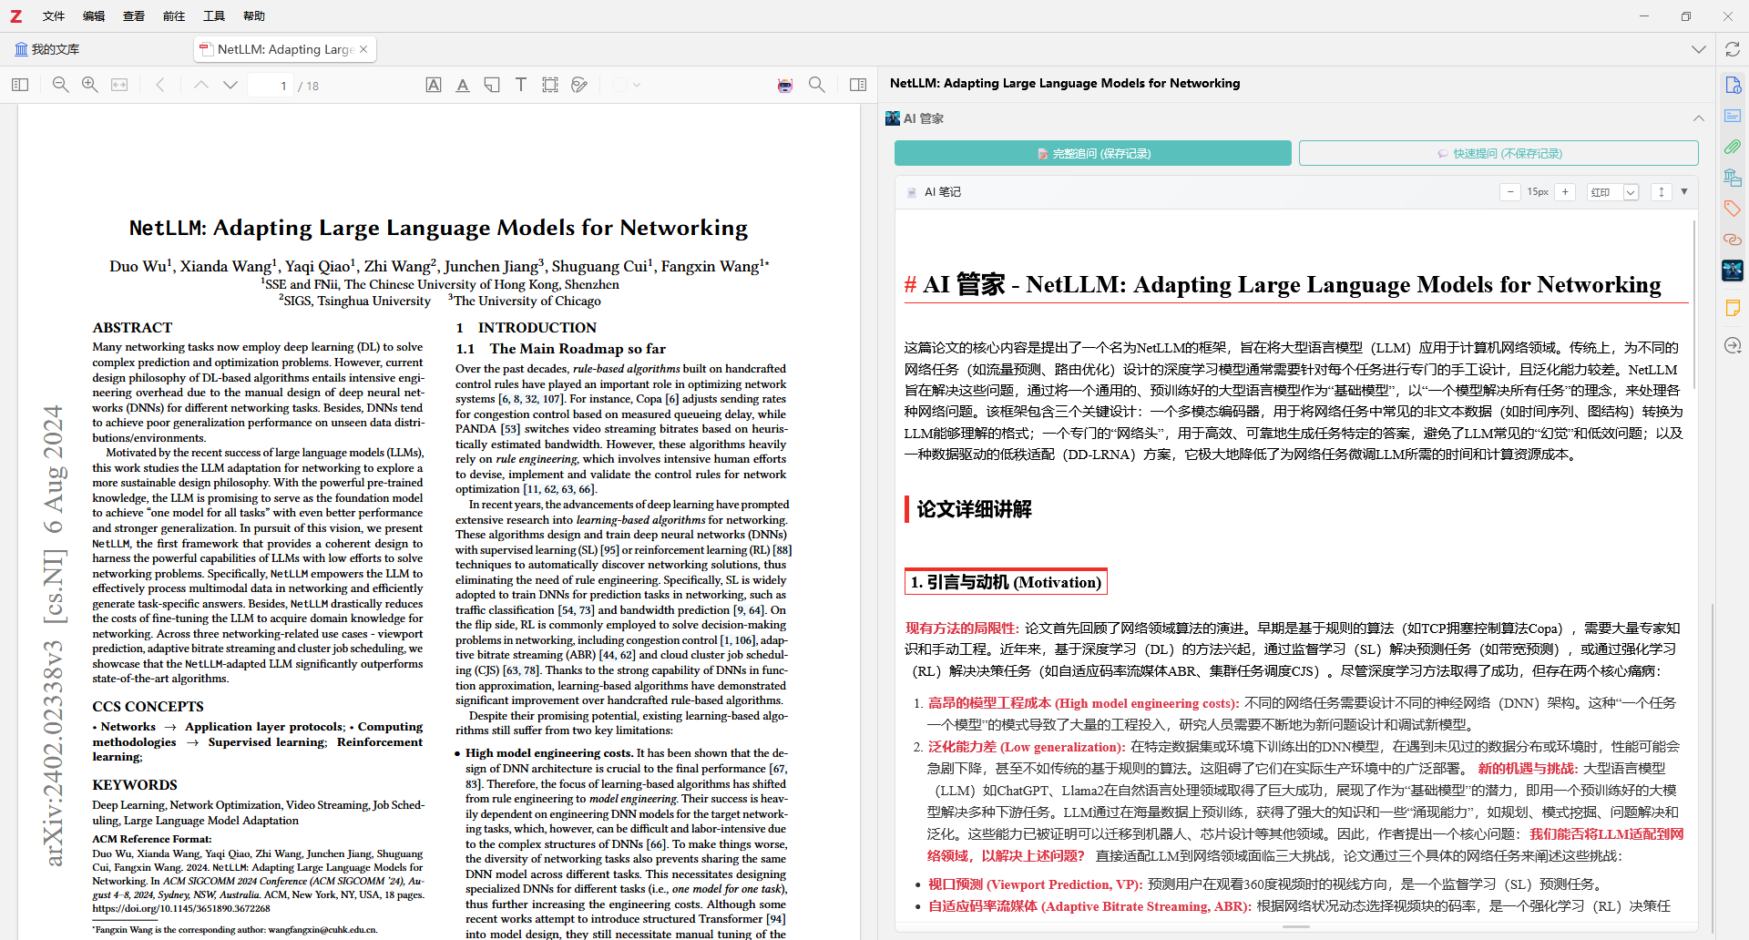Image resolution: width=1749 pixels, height=940 pixels.
Task: Open the tags pane in side rail
Action: pyautogui.click(x=1732, y=209)
